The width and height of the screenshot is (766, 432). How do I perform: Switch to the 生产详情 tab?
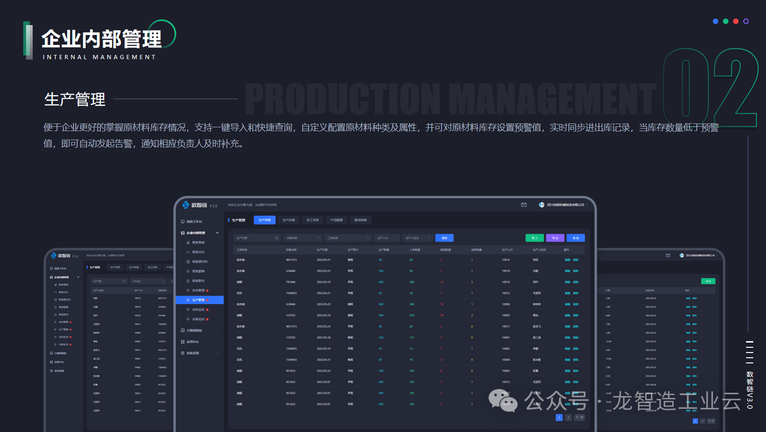(x=288, y=220)
